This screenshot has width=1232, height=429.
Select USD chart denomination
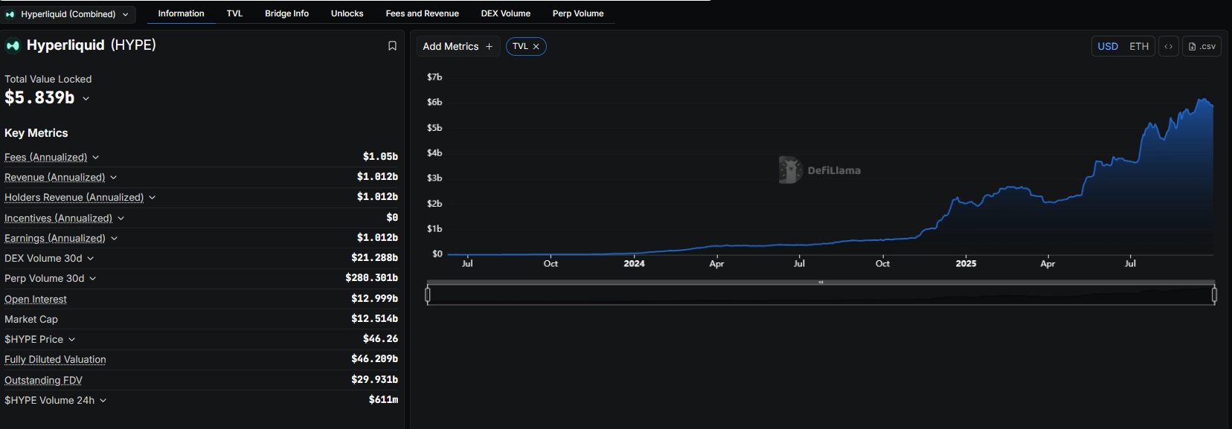(x=1107, y=46)
